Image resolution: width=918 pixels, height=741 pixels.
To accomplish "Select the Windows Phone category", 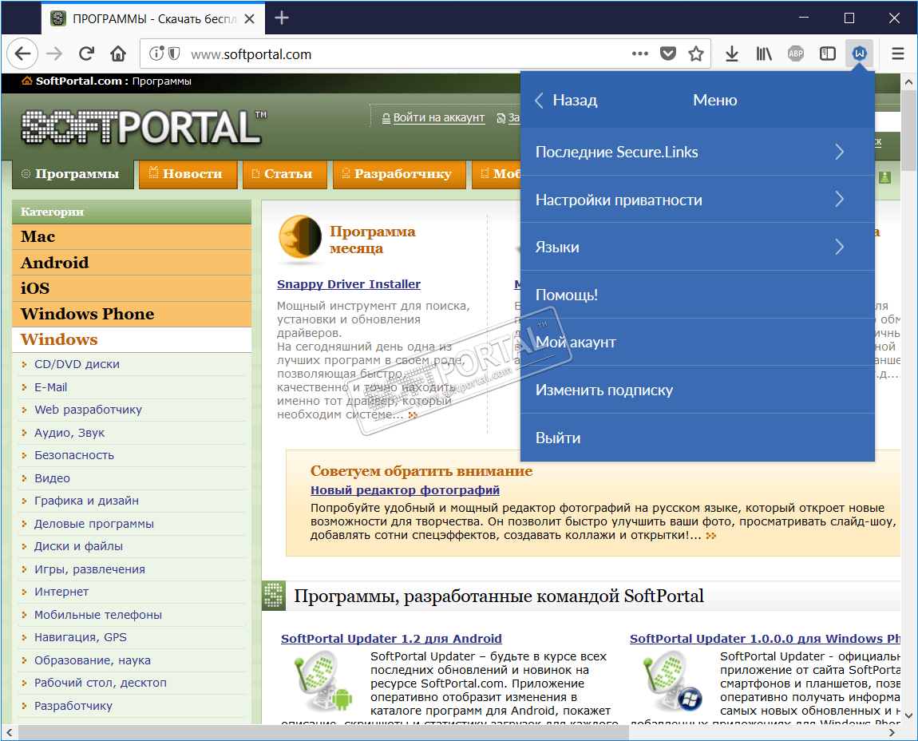I will click(132, 314).
